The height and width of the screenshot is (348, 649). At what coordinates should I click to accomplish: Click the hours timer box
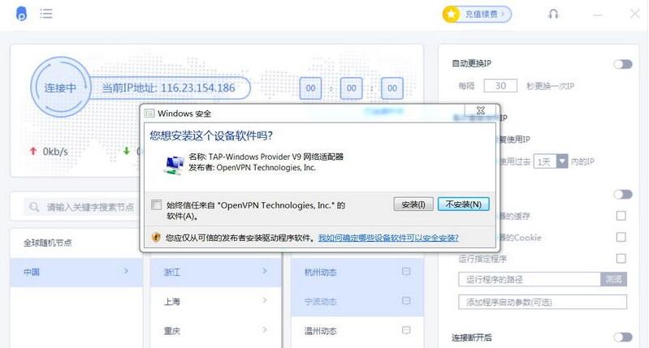coord(310,88)
